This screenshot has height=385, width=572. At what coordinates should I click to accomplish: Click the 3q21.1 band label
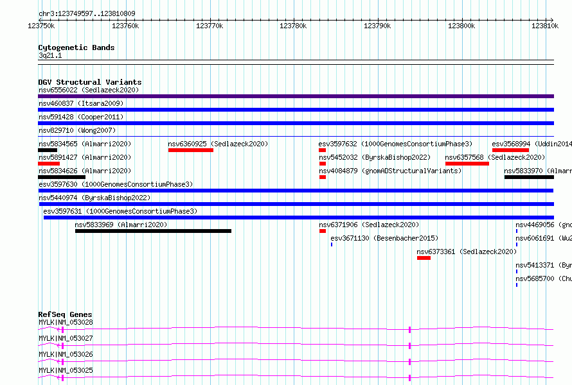[50, 55]
